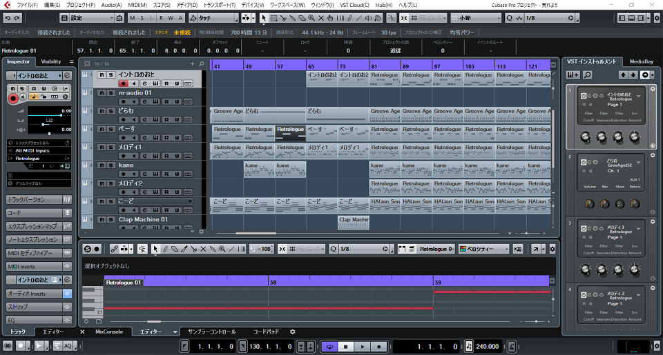Adjust the first knob of the イントロのおと Retrologue rack

585,136
